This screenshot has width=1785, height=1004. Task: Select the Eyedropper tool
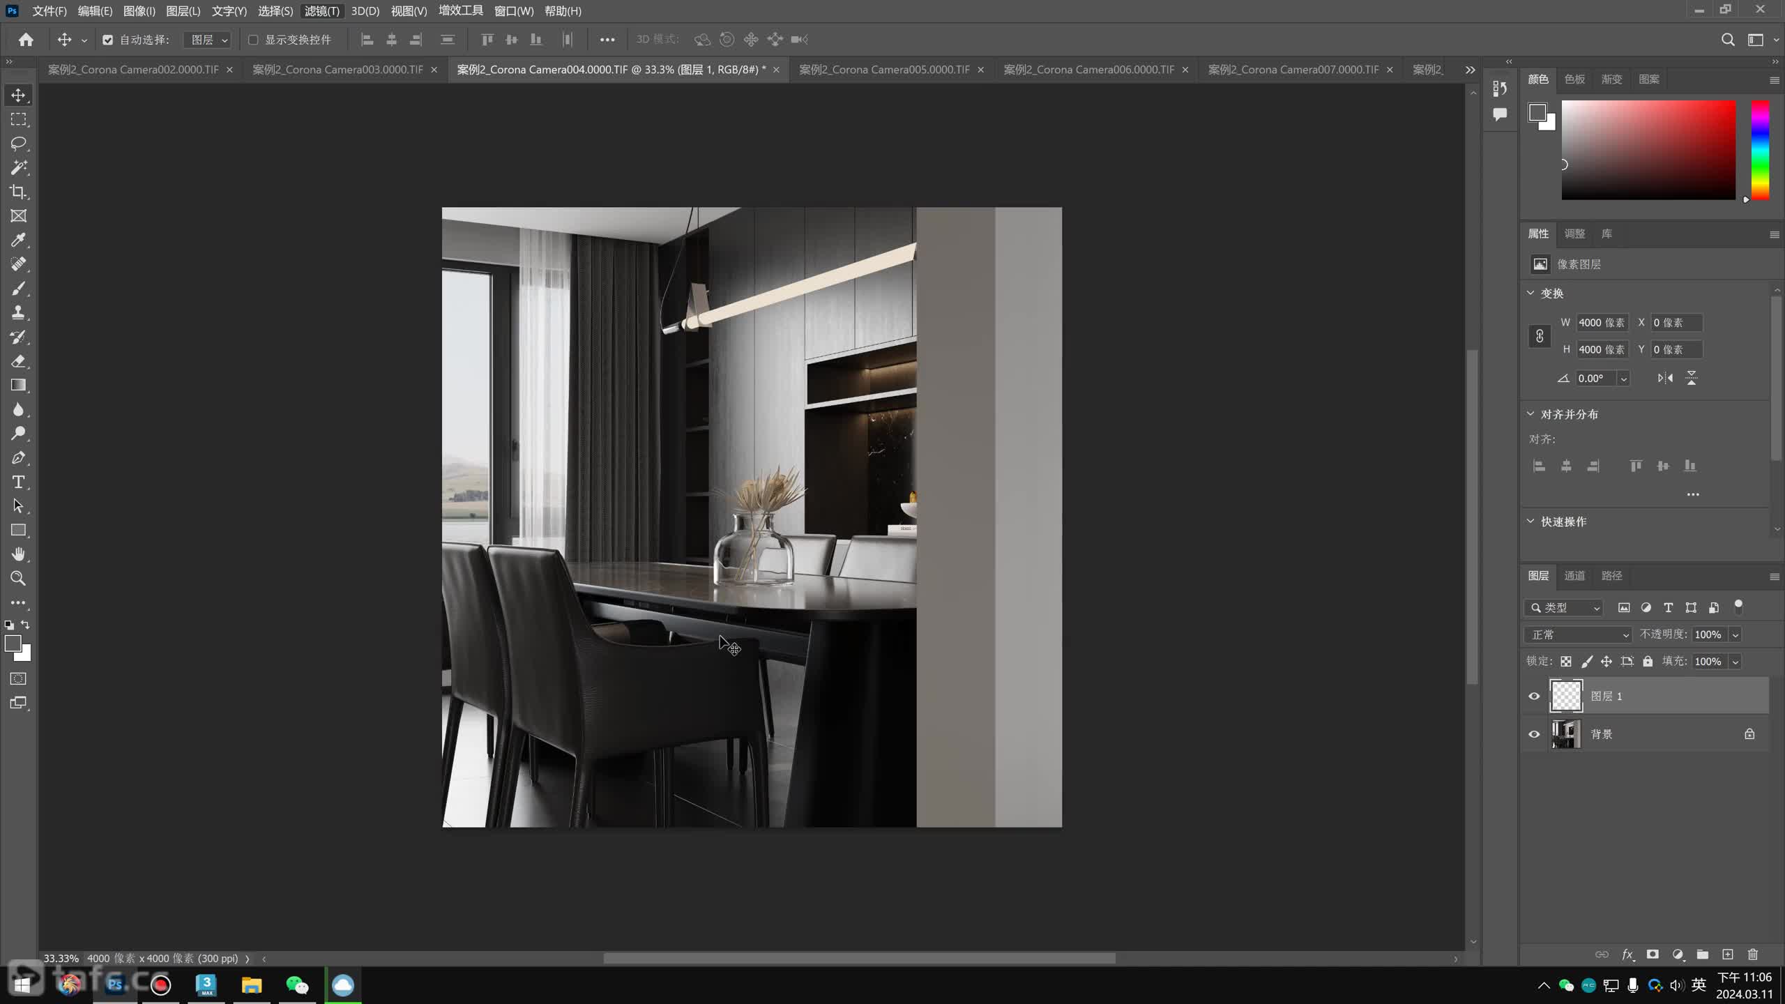tap(19, 240)
